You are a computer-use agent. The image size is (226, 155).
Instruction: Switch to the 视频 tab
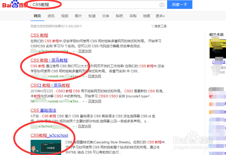(65, 16)
